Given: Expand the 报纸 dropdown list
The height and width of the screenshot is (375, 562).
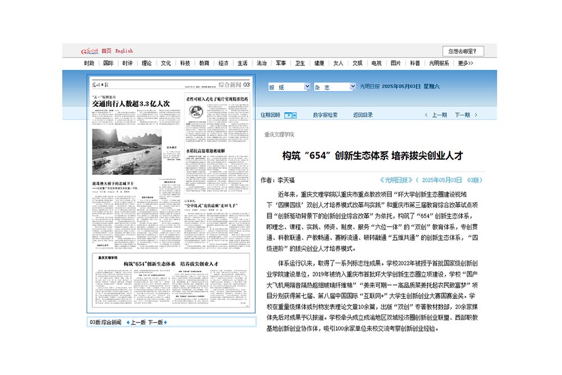Looking at the screenshot, I should 307,87.
